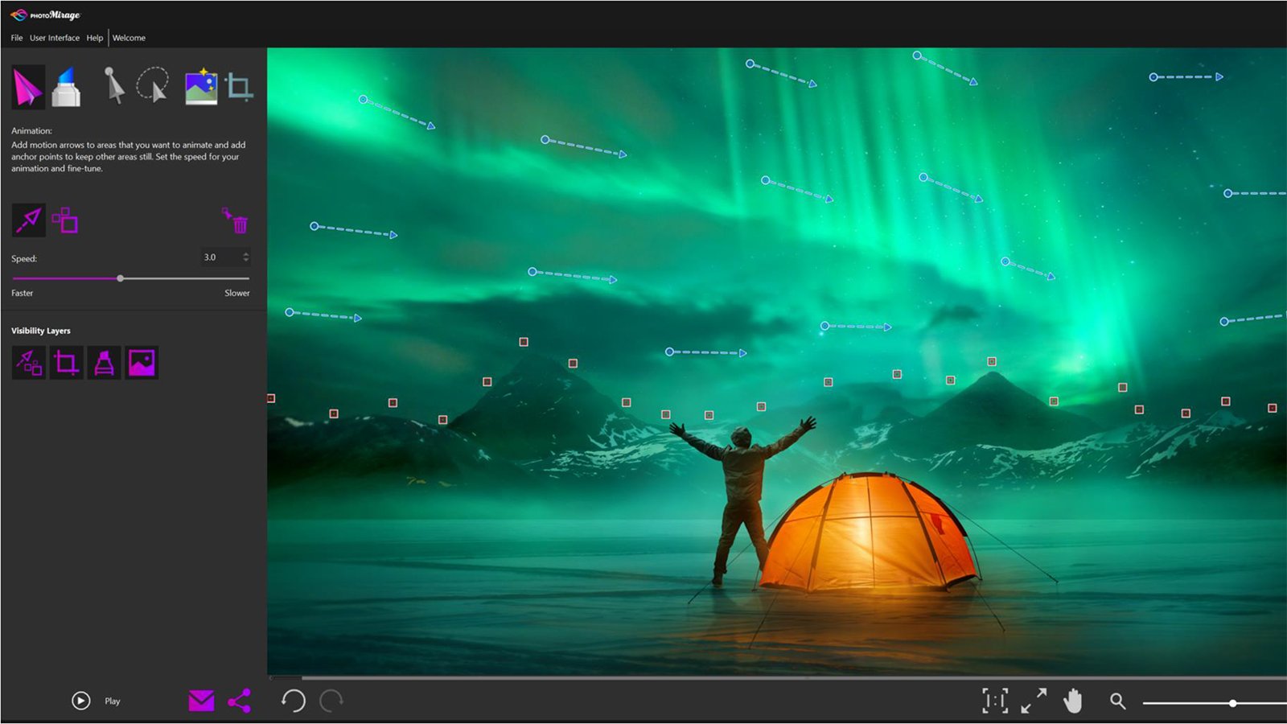Click the Undo arrow
This screenshot has height=724, width=1287.
coord(294,701)
